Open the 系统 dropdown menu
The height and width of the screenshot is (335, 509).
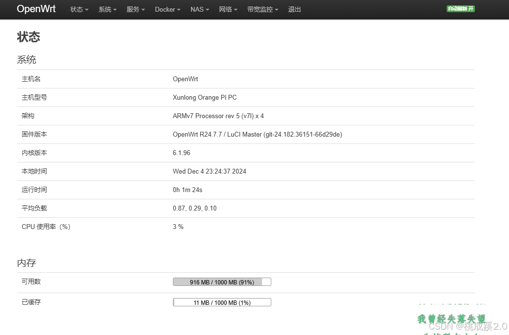tap(108, 9)
